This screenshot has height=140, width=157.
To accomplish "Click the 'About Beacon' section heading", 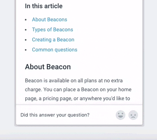I will point(48,67).
